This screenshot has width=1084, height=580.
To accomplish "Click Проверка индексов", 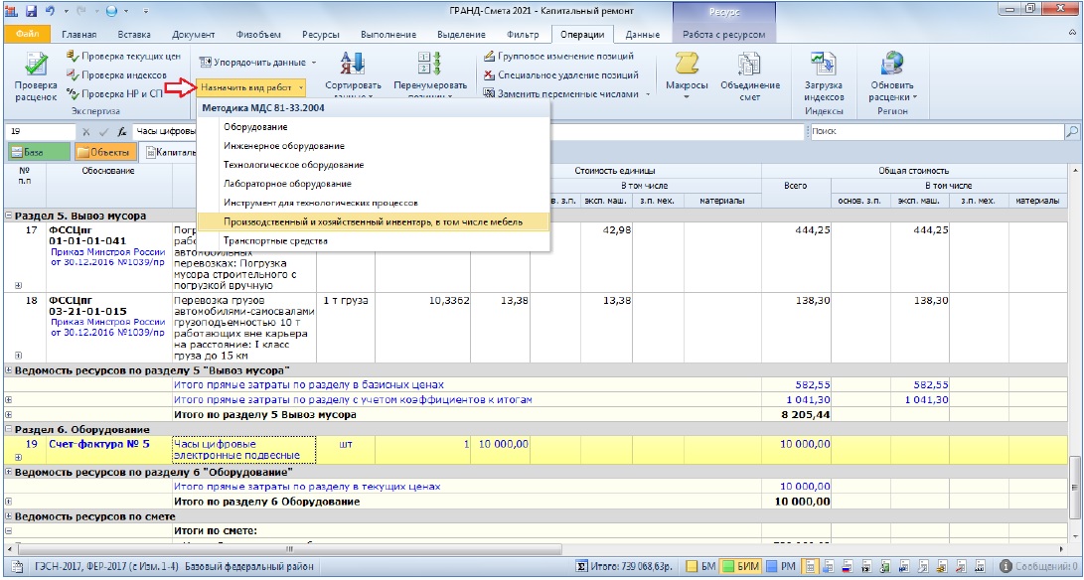I will point(116,74).
